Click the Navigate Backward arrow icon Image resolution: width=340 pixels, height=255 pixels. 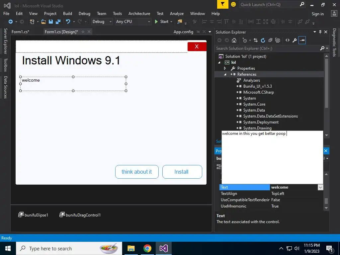pyautogui.click(x=10, y=22)
